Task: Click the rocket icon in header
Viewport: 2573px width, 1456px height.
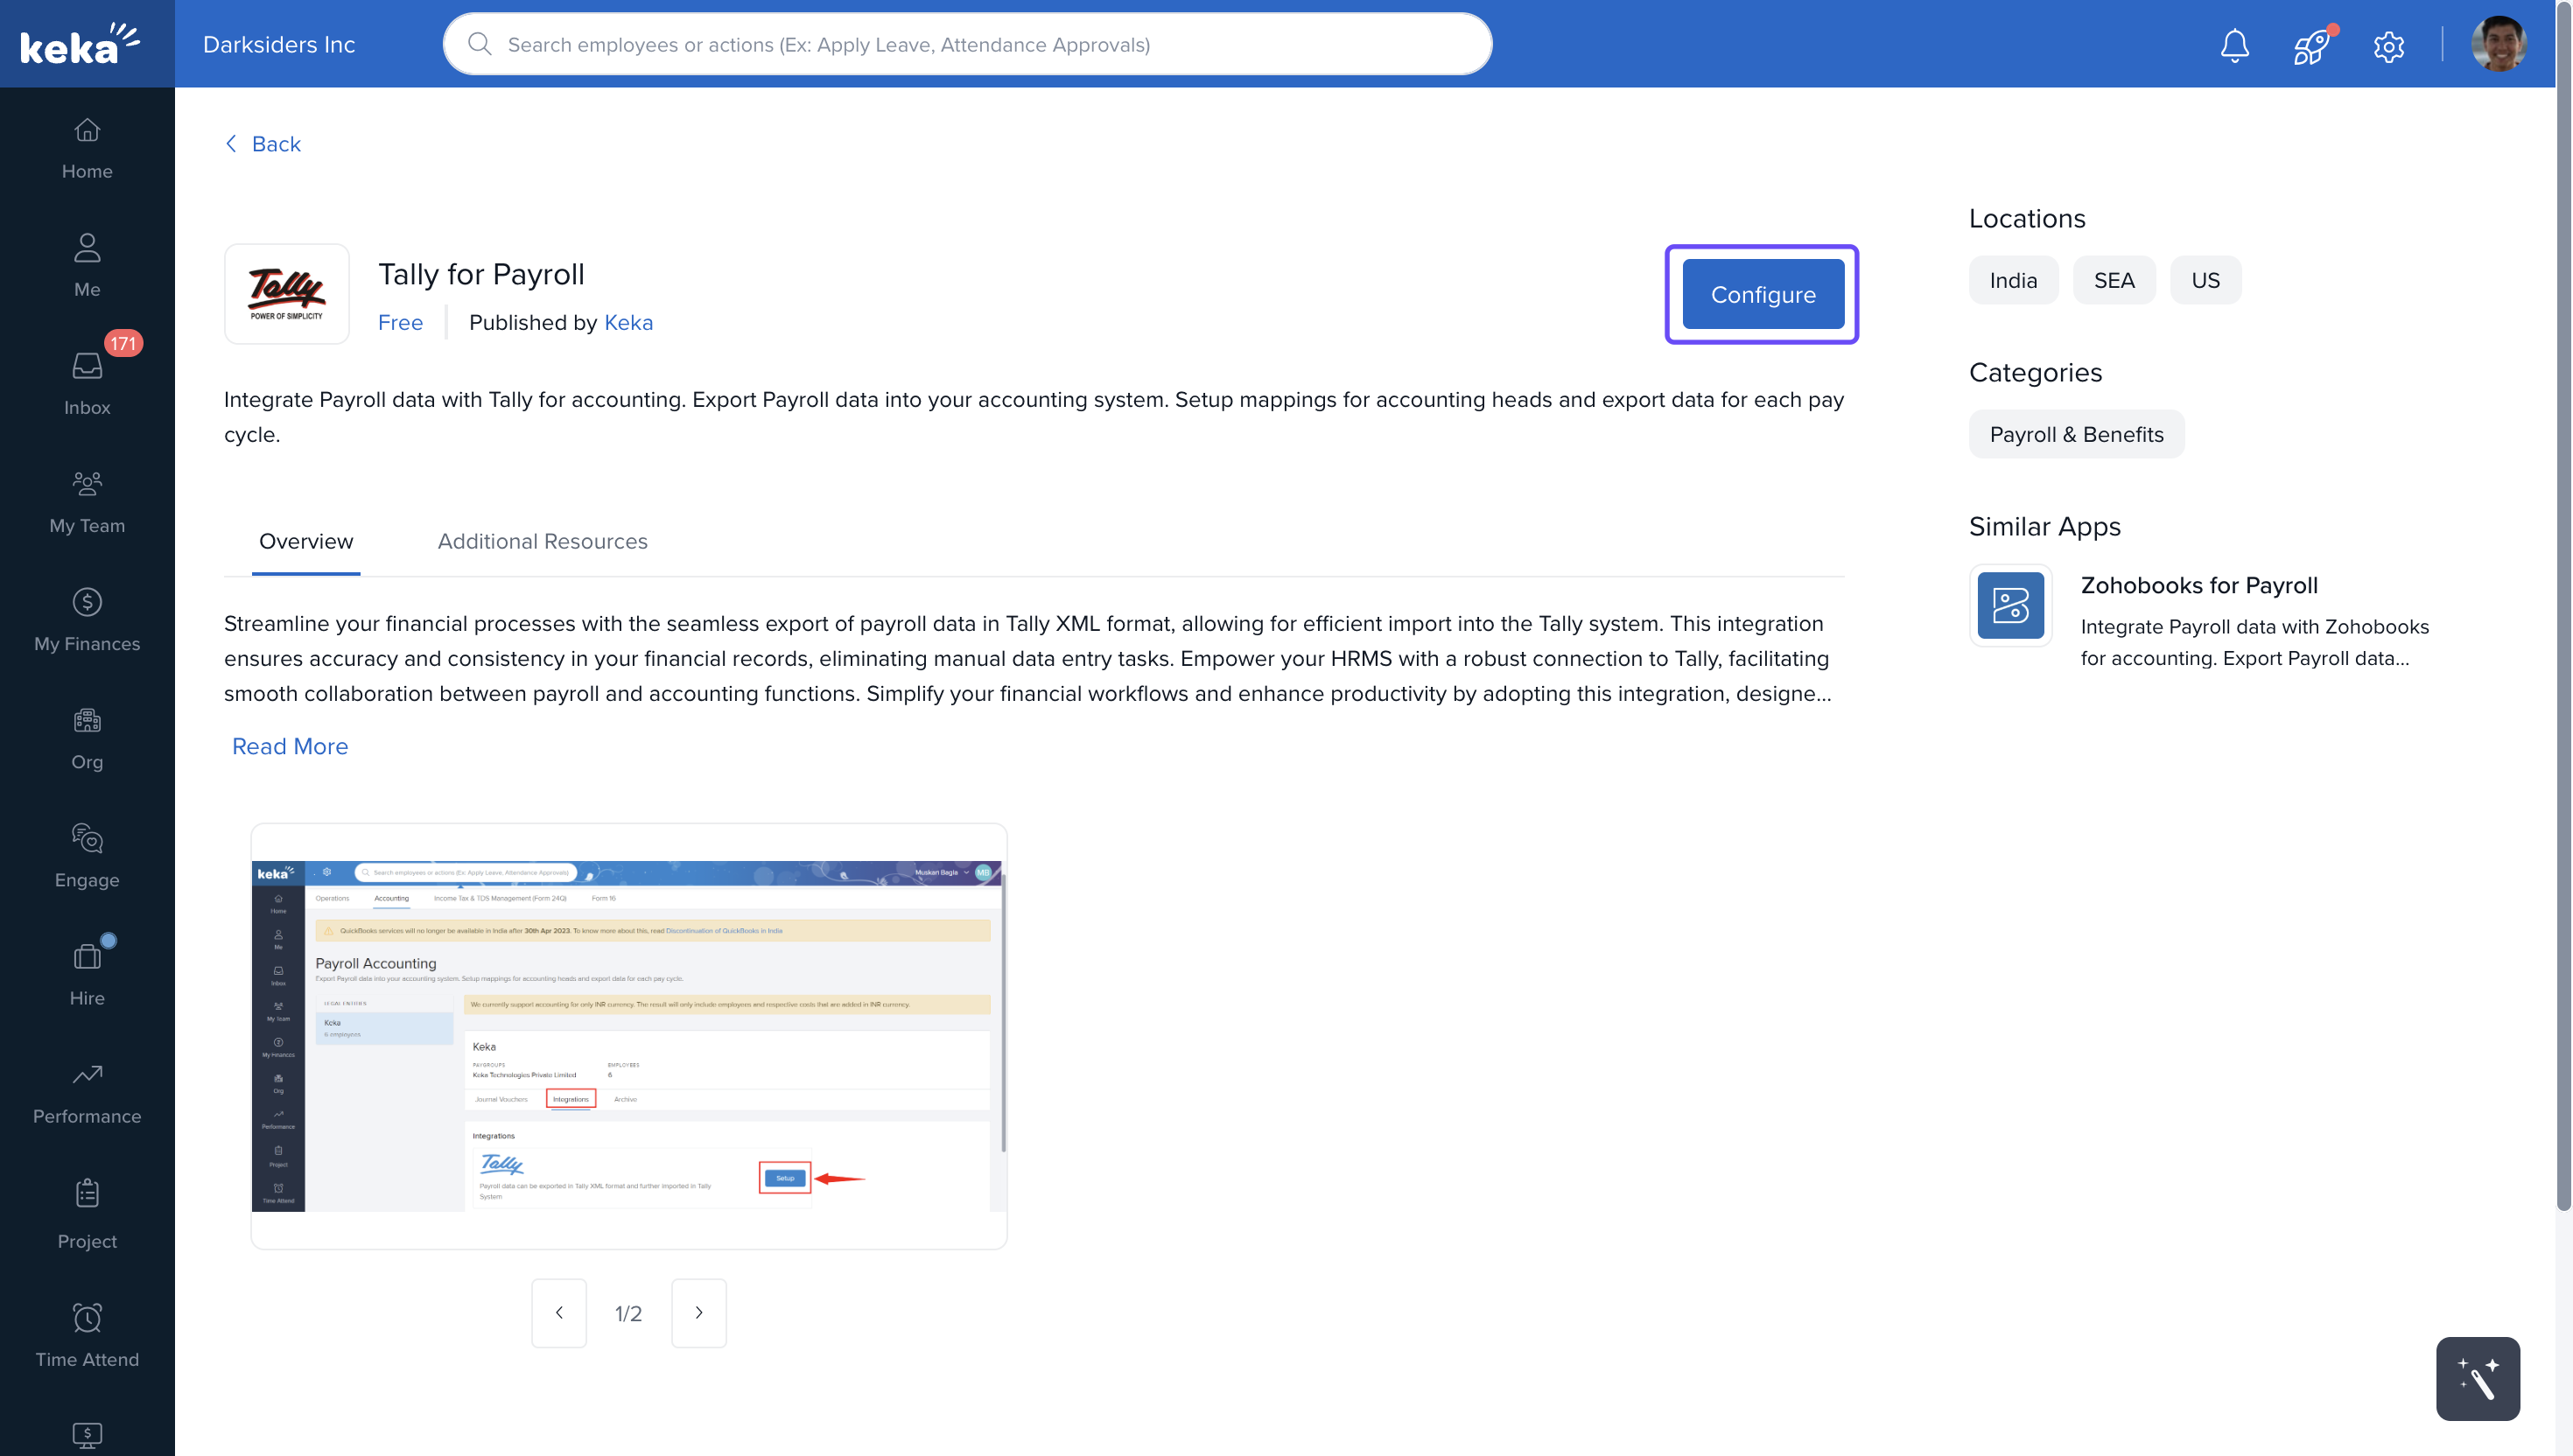Action: pyautogui.click(x=2311, y=45)
